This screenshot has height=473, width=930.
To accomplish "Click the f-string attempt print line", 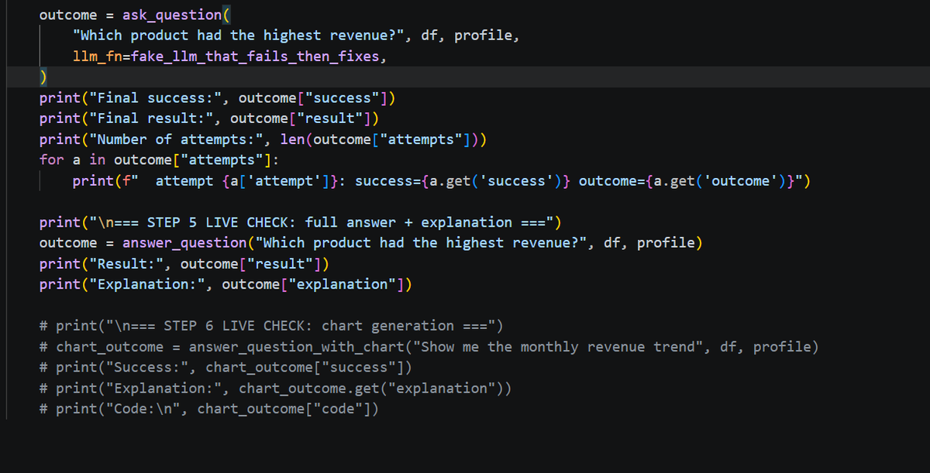I will click(x=442, y=181).
